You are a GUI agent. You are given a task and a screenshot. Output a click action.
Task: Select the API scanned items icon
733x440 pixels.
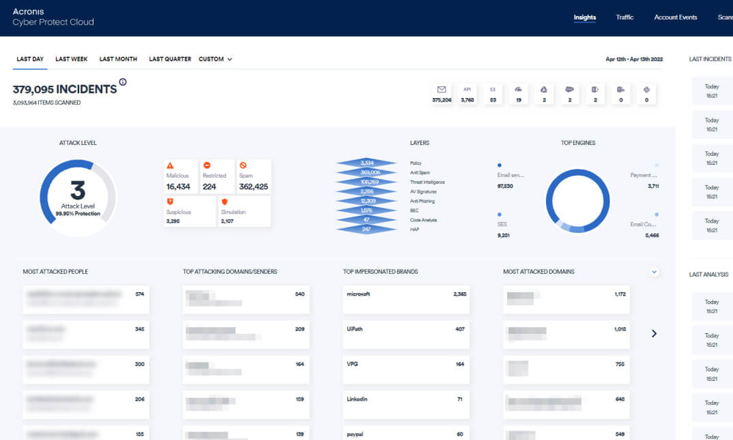(x=467, y=89)
